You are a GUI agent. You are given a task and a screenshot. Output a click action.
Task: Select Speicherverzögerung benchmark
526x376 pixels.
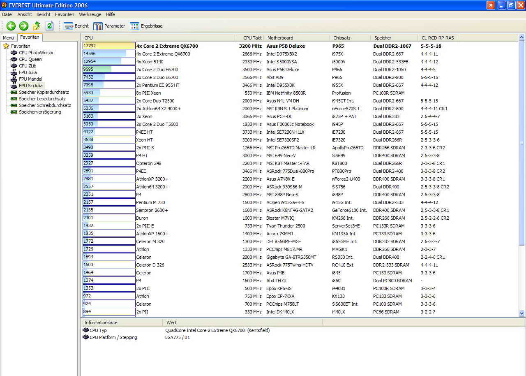point(36,112)
